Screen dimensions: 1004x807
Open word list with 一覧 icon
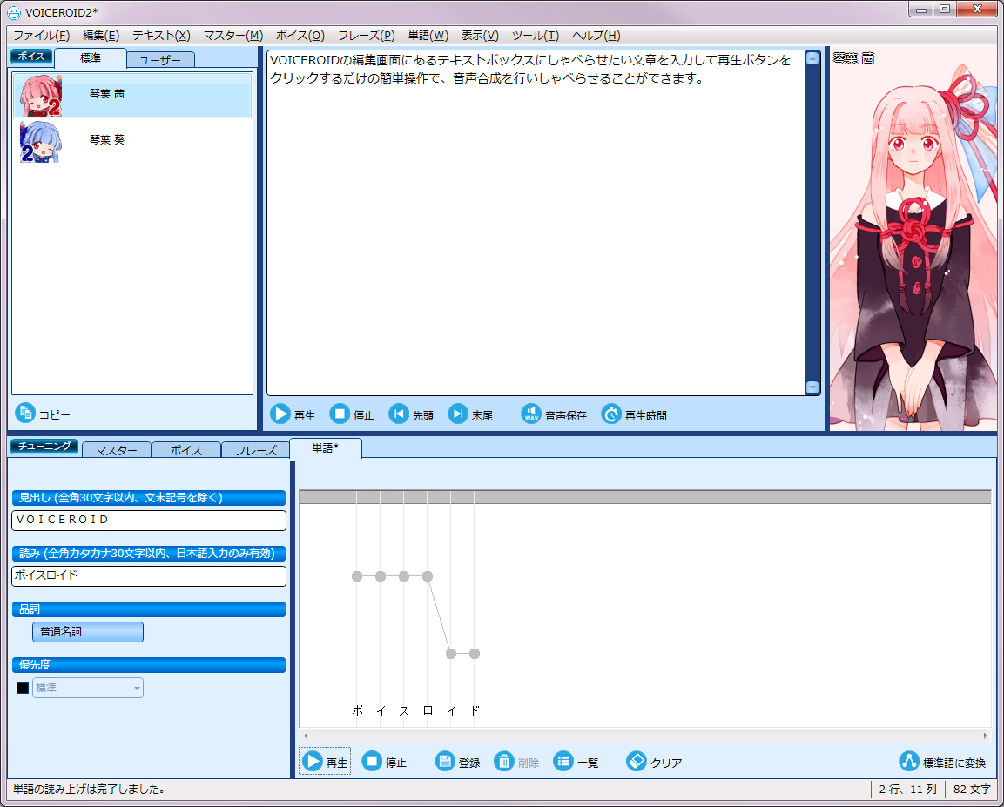[563, 761]
